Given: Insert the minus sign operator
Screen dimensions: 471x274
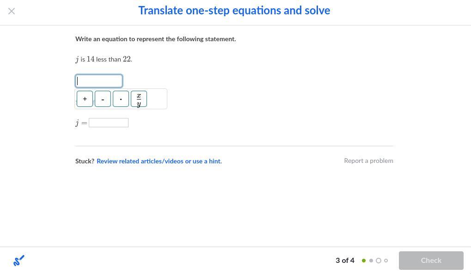Looking at the screenshot, I should click(103, 99).
